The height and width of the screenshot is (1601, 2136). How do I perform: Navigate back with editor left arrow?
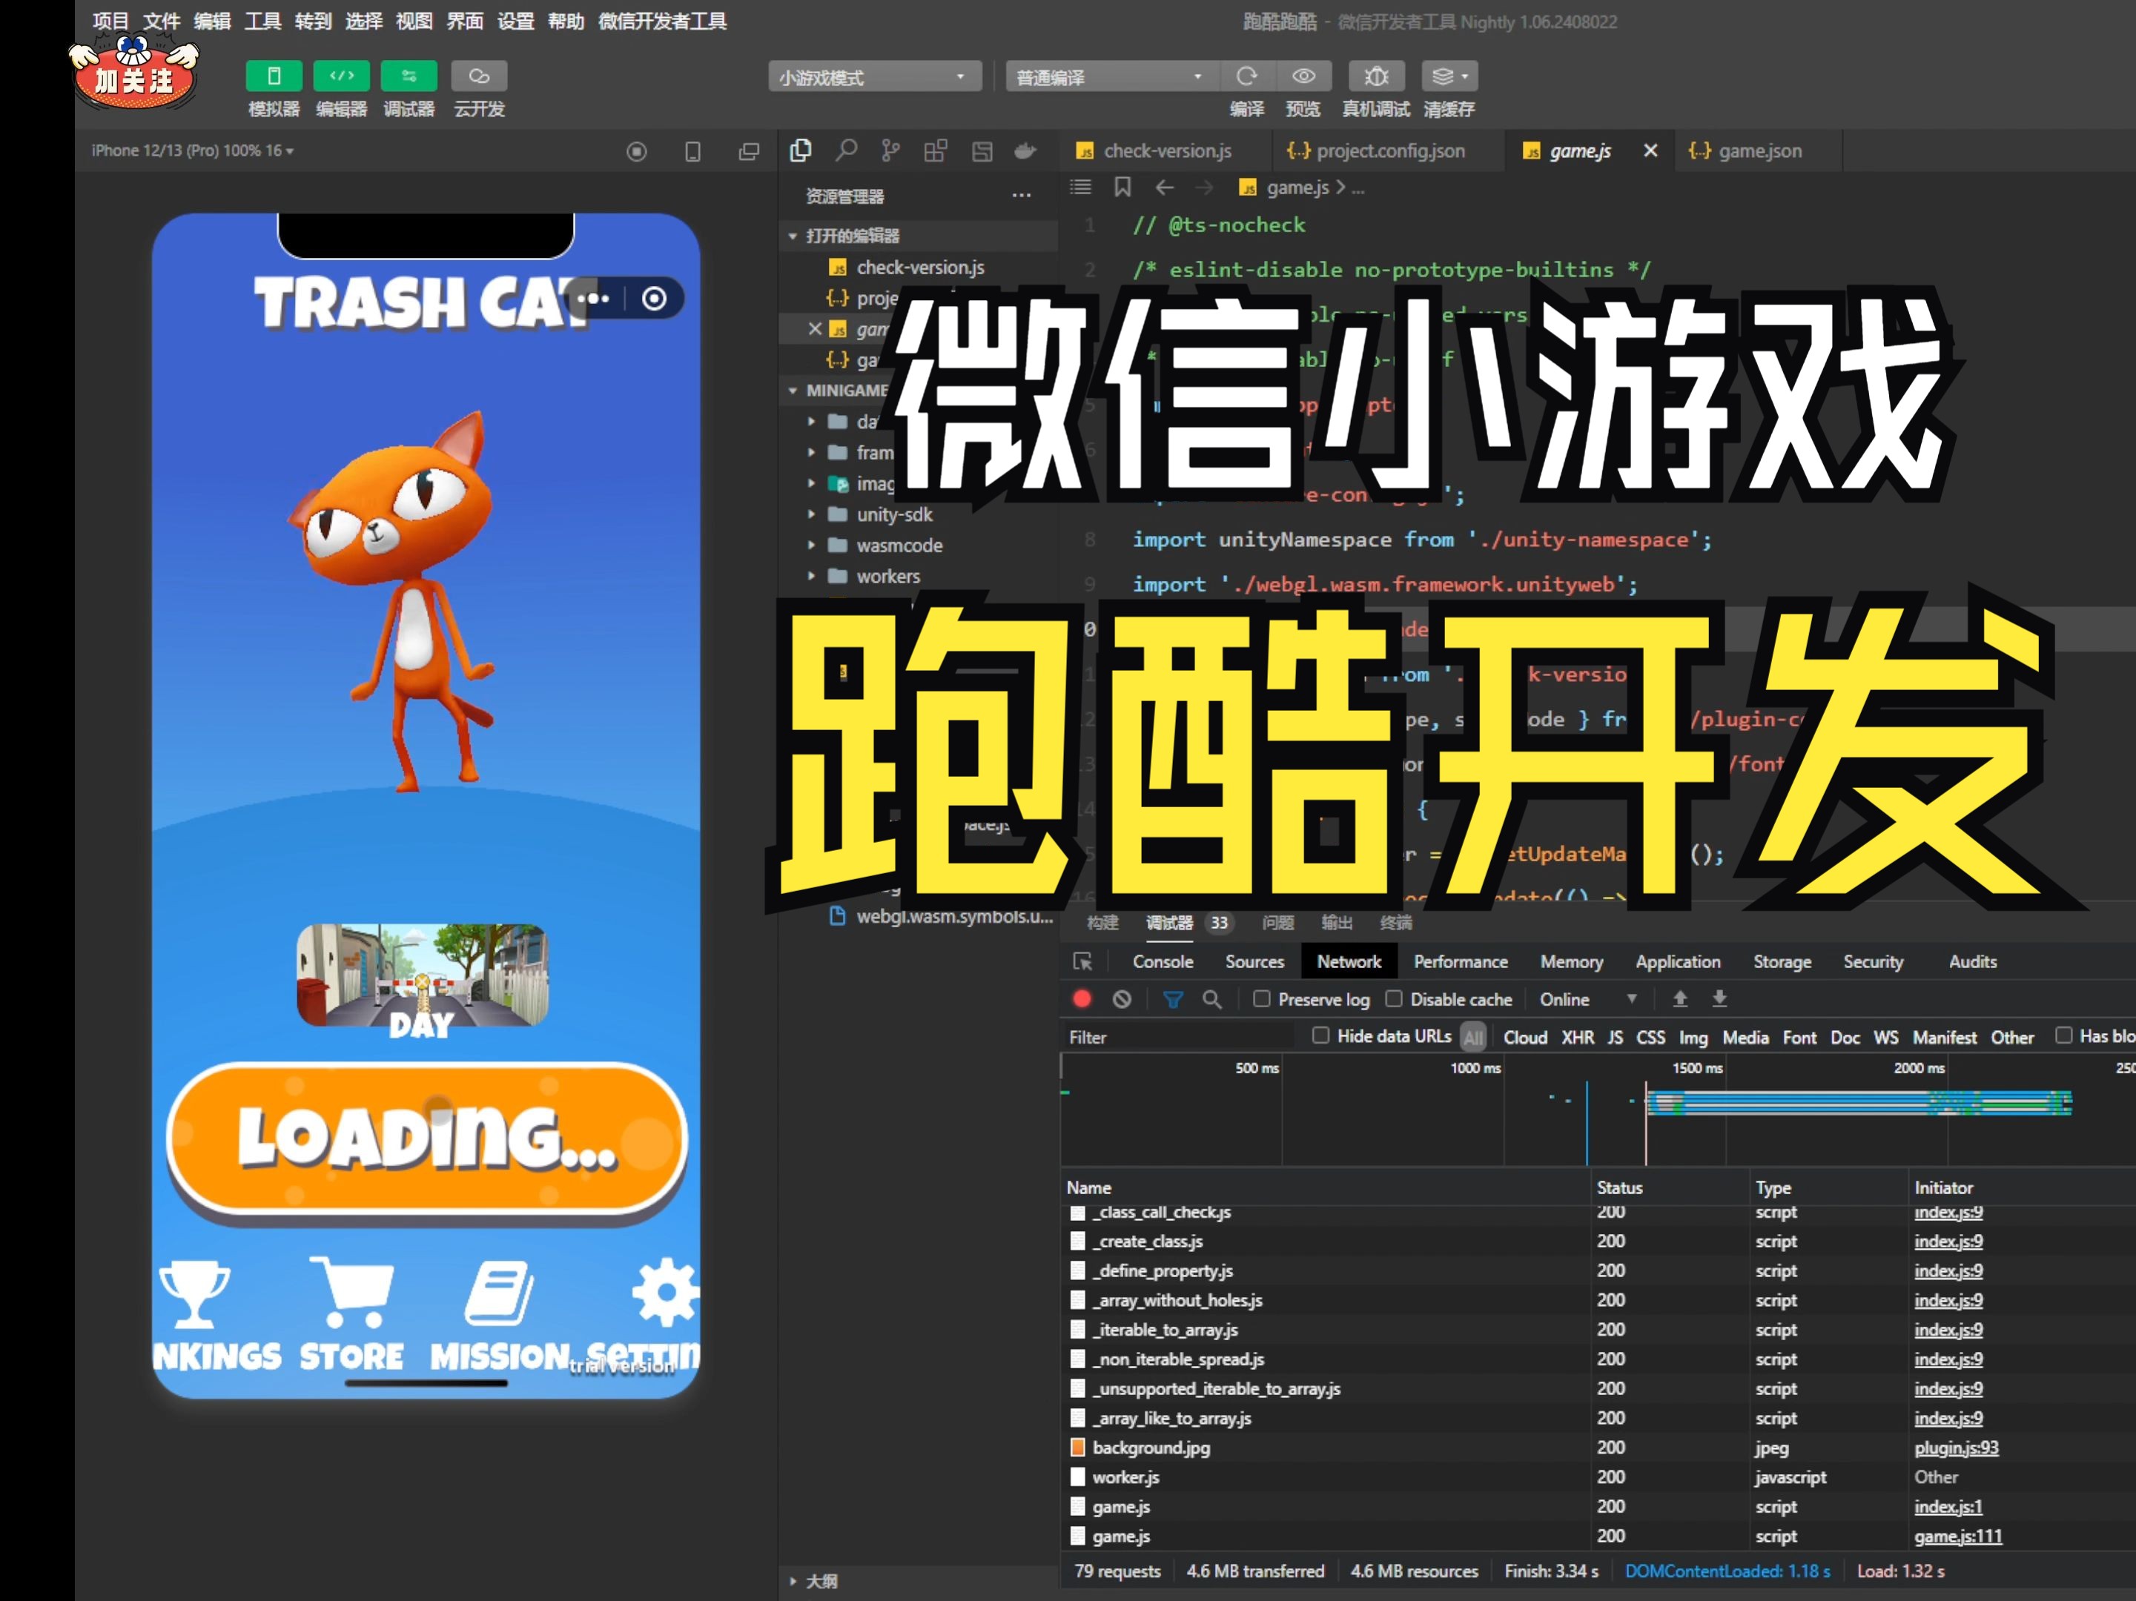[1165, 188]
